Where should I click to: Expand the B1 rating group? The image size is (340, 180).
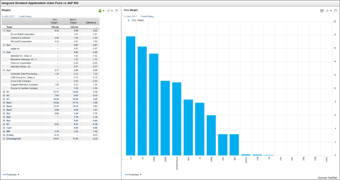pyautogui.click(x=4, y=124)
